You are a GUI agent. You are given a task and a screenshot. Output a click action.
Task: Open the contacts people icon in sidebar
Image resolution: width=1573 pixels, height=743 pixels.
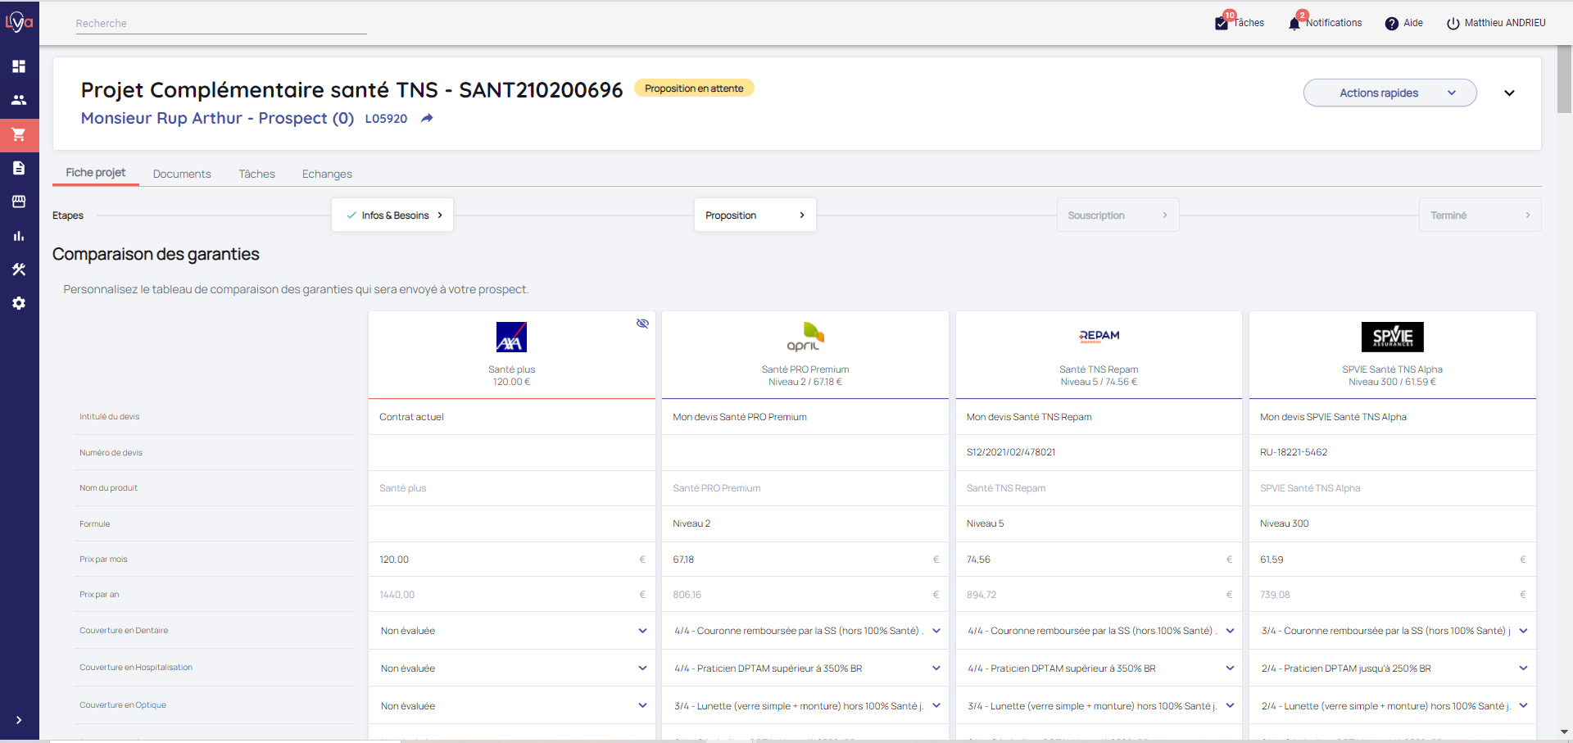pos(19,100)
